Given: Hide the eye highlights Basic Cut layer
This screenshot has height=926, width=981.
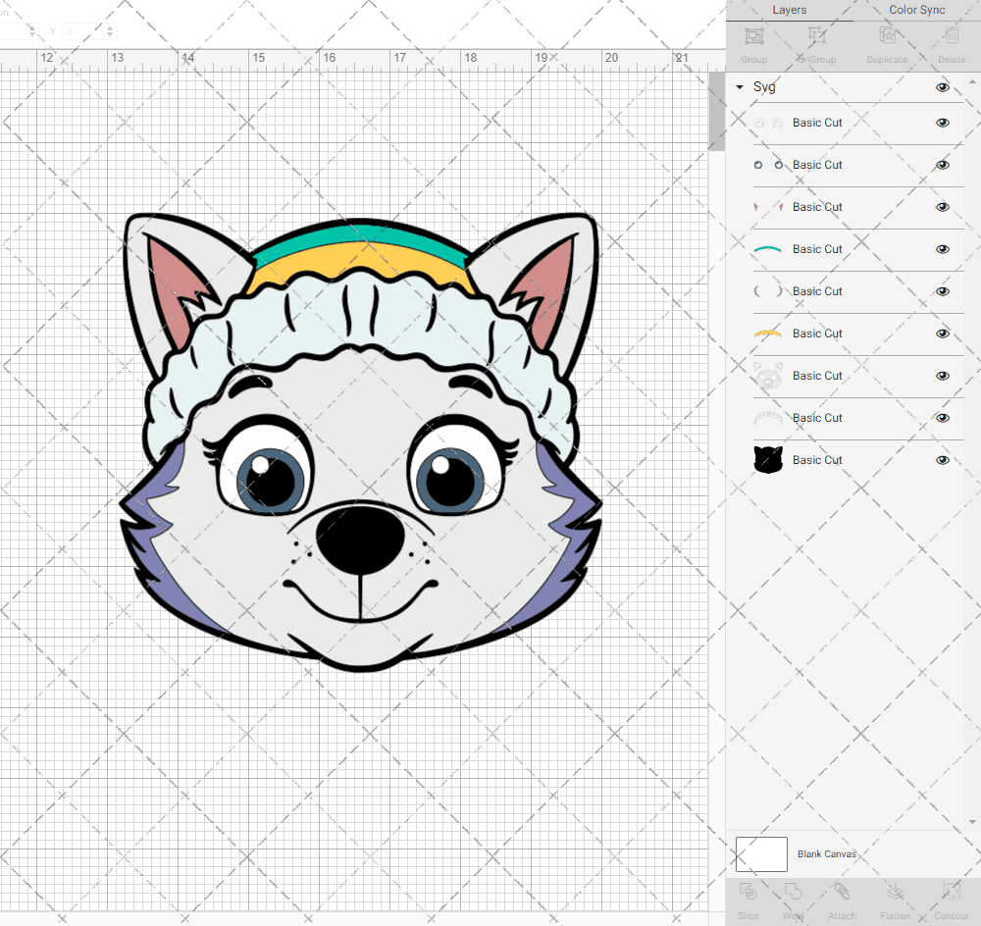Looking at the screenshot, I should 942,123.
